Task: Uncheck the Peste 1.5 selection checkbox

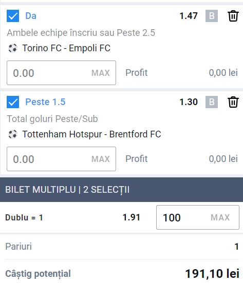Action: [x=13, y=102]
